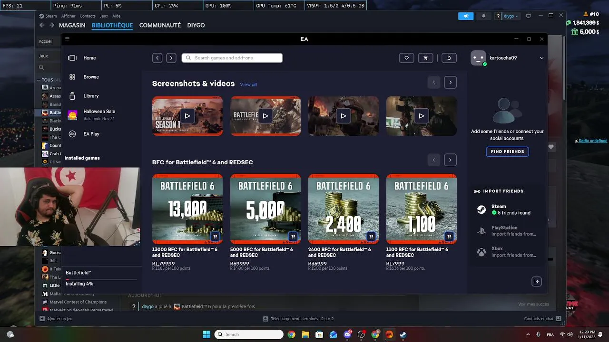Open Jeux menu in Steam window
The image size is (609, 342).
point(104,16)
